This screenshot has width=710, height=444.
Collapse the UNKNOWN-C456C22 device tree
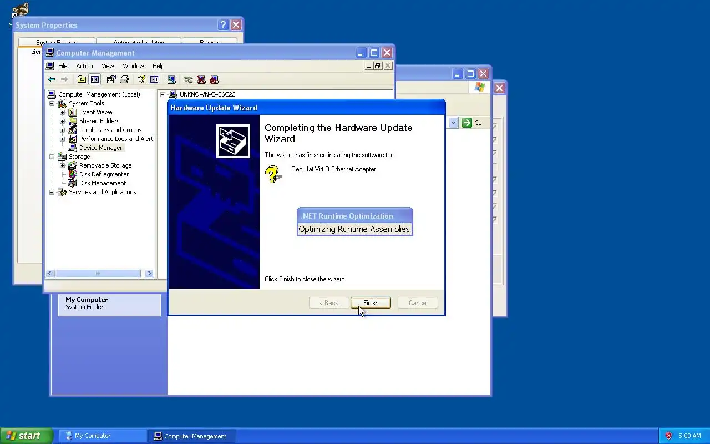pos(163,94)
